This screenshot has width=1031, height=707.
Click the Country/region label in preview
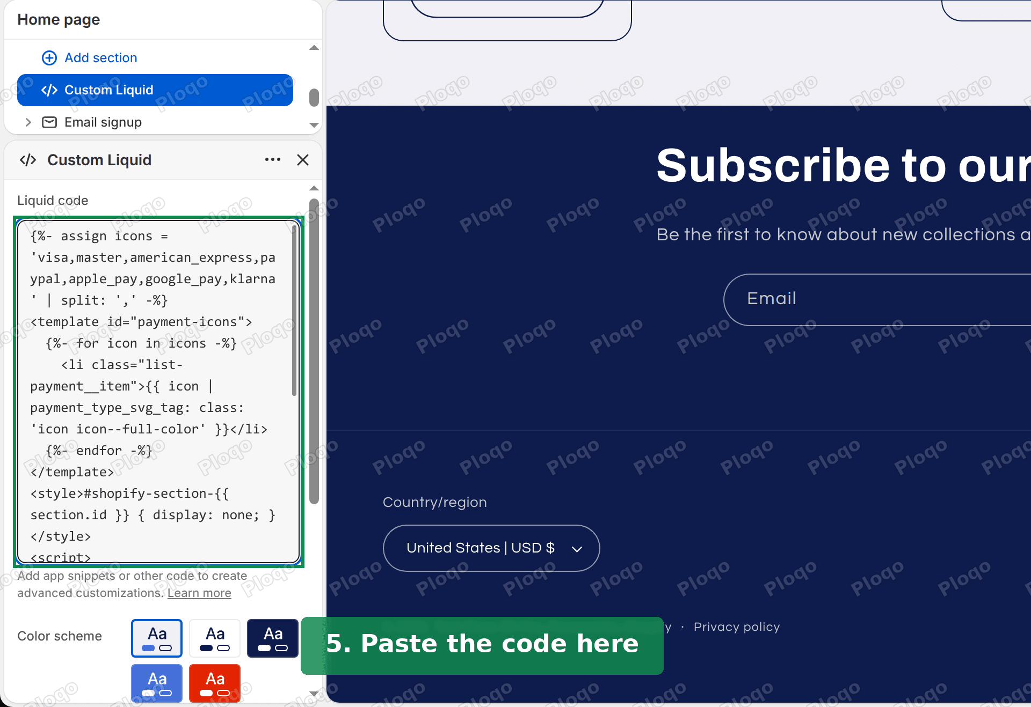tap(435, 503)
